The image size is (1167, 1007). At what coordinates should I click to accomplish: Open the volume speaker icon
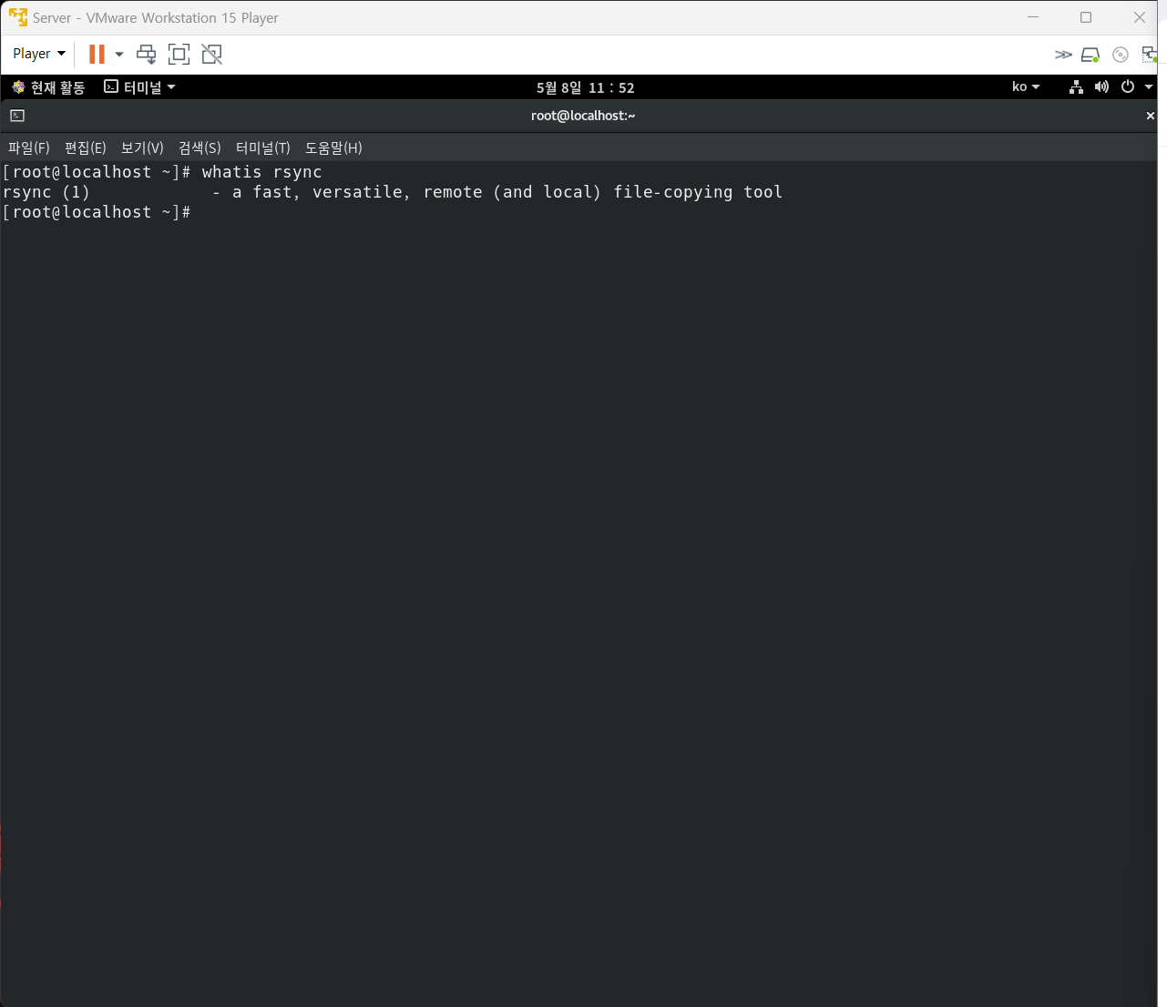point(1101,86)
